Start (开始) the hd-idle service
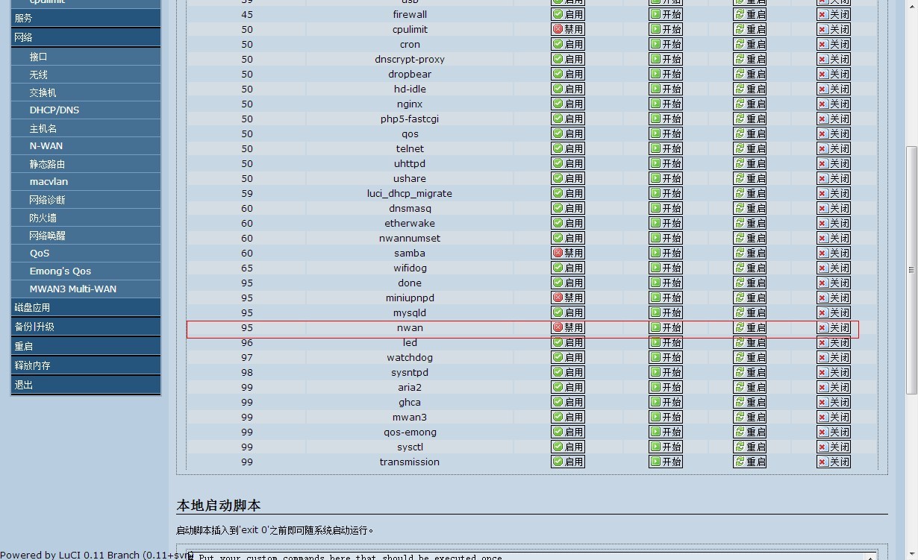 tap(666, 89)
